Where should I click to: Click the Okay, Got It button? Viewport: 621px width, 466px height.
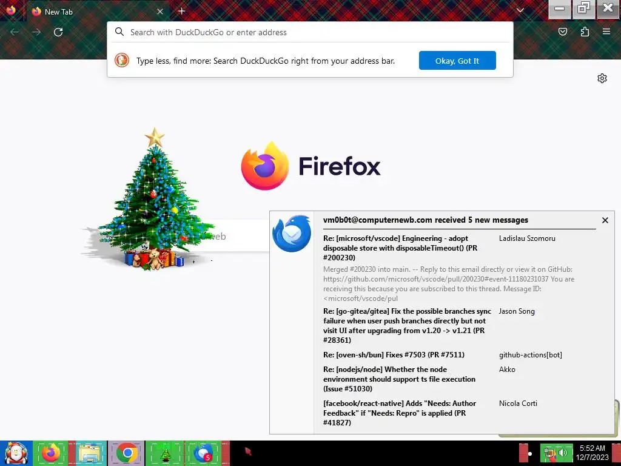pyautogui.click(x=457, y=61)
